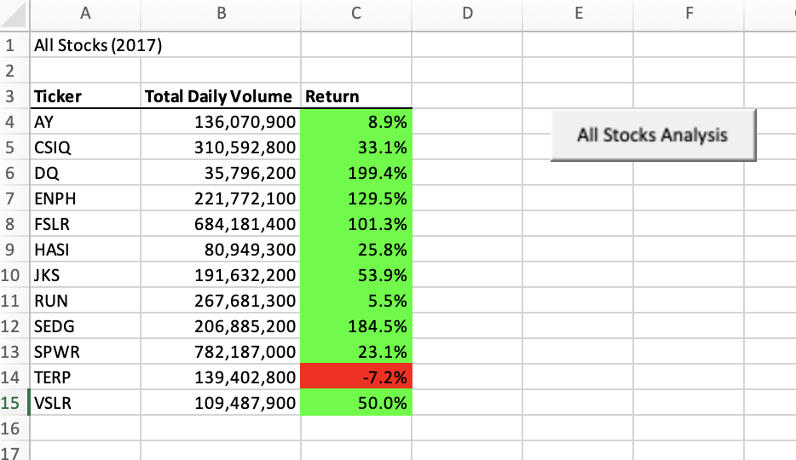
Task: Click volume cell 221,772,100
Action: pos(221,198)
